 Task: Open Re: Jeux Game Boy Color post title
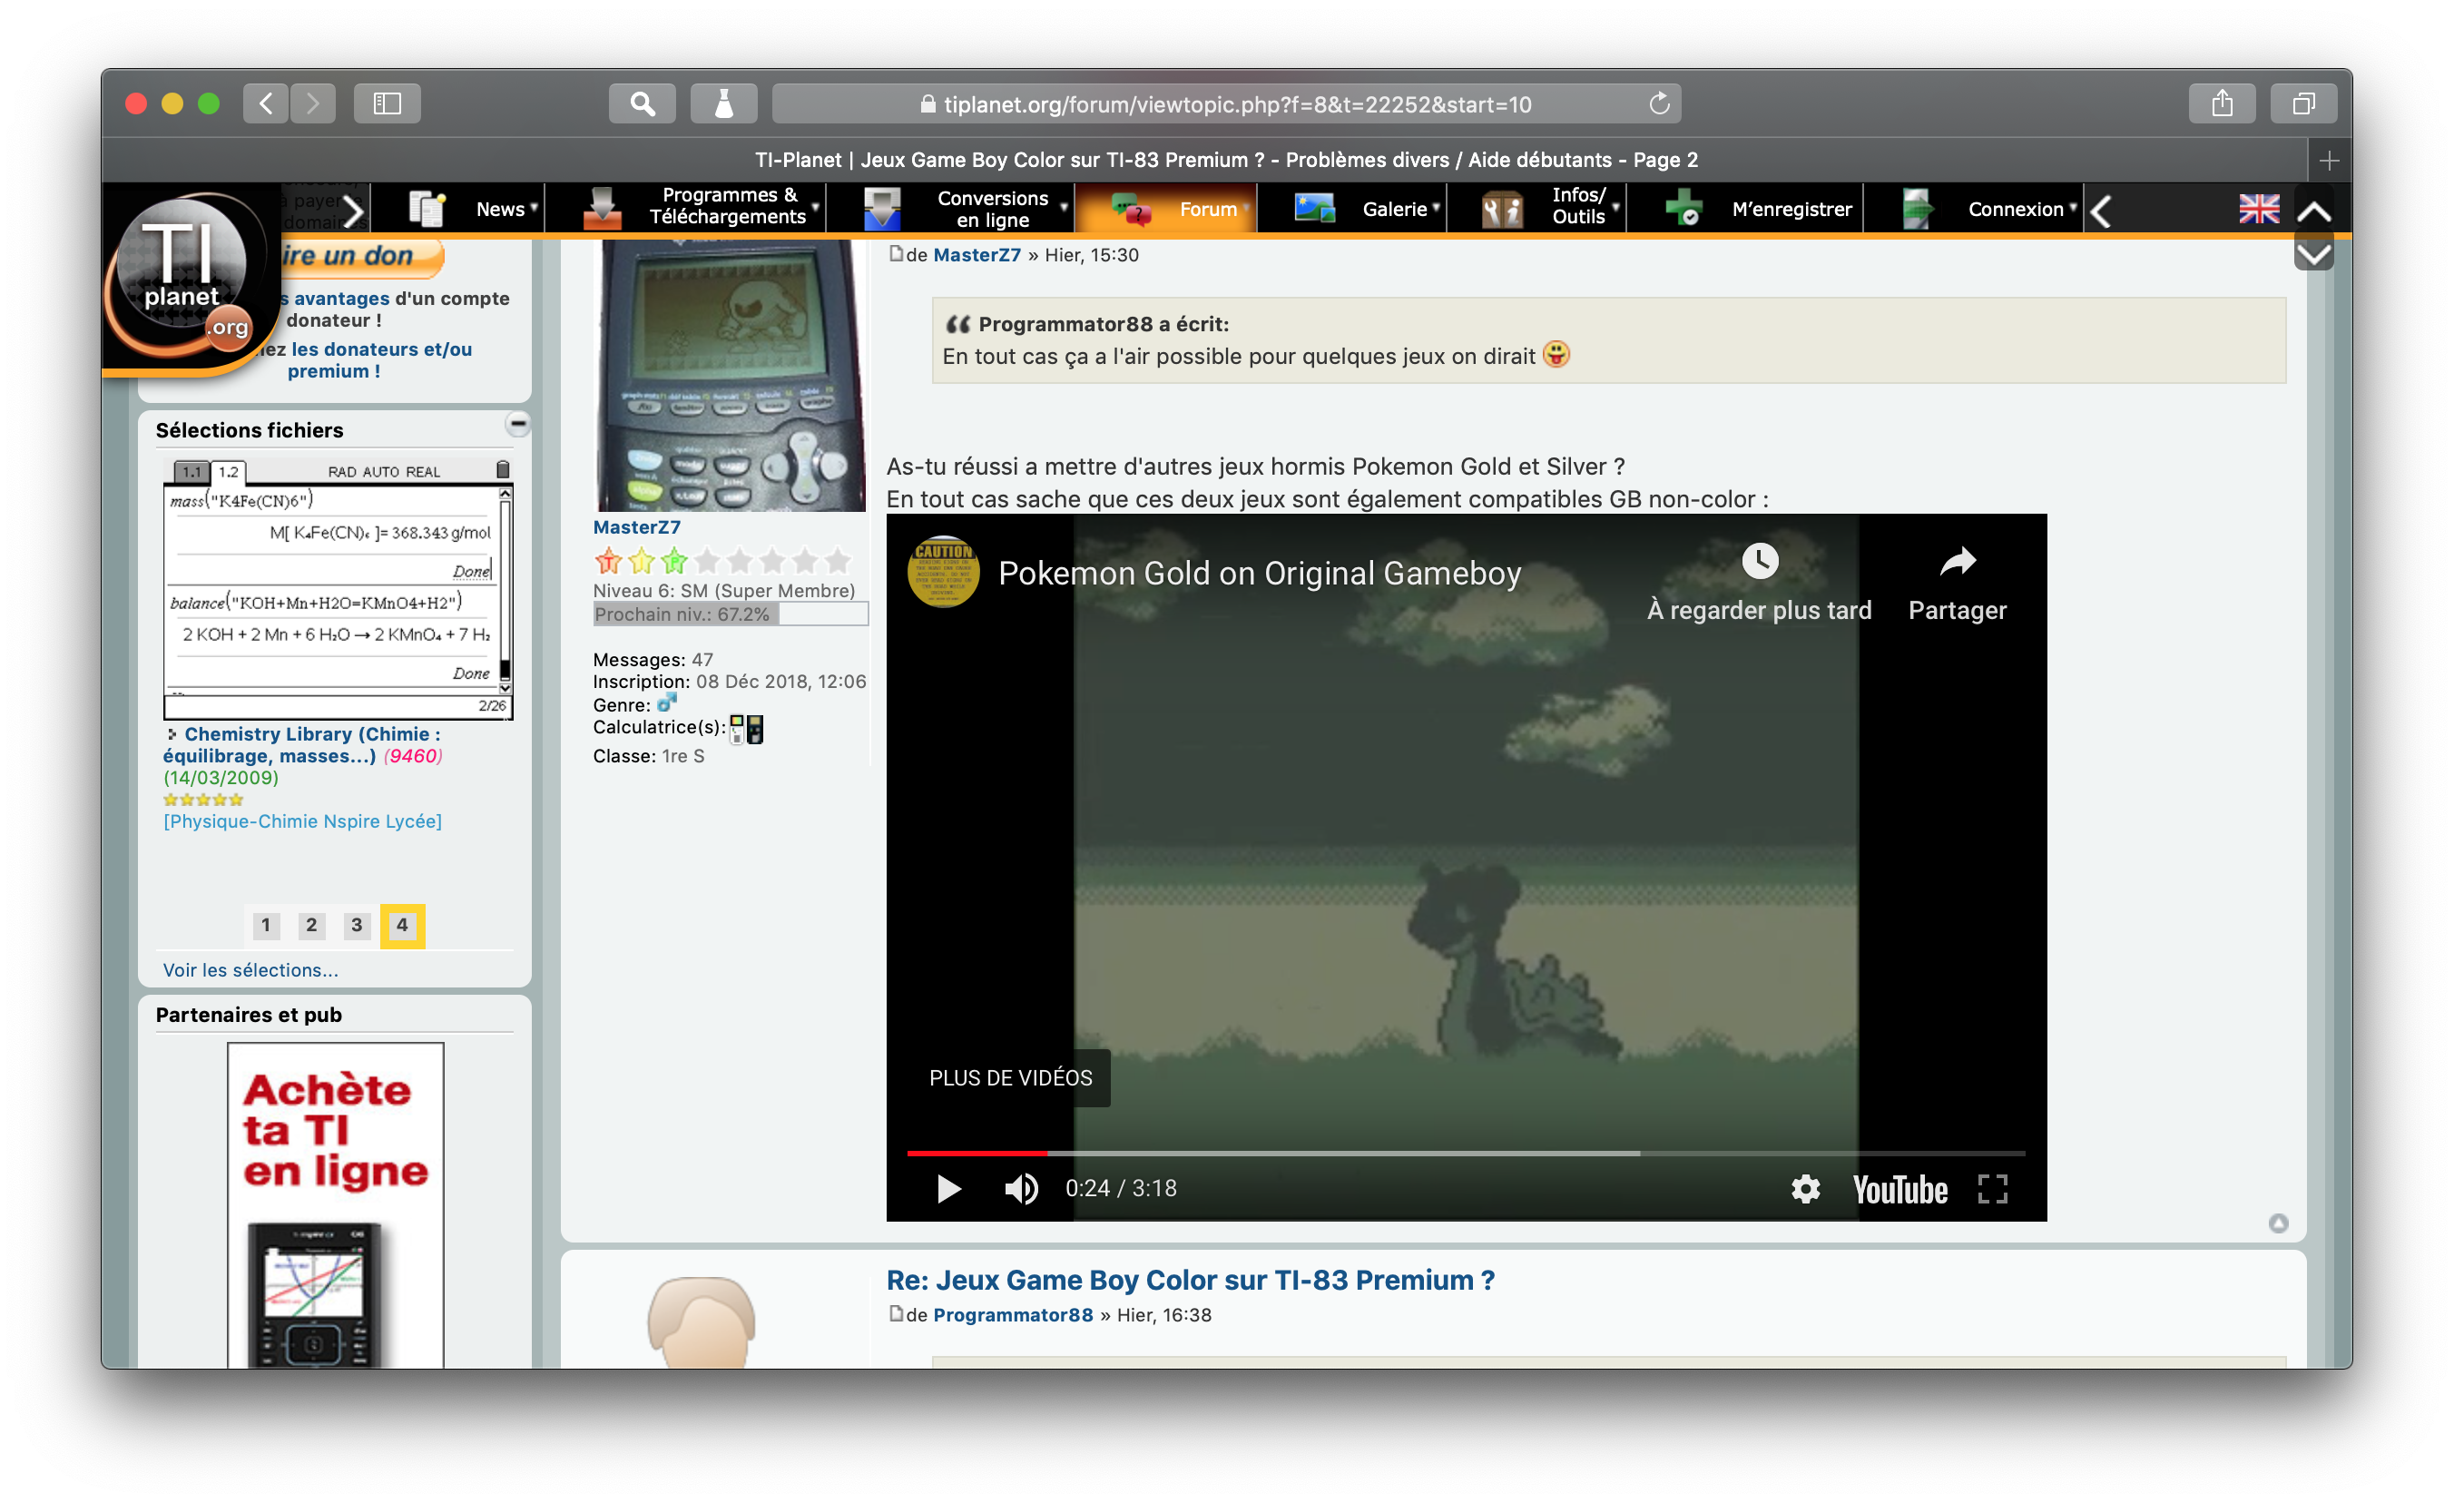click(x=1190, y=1280)
